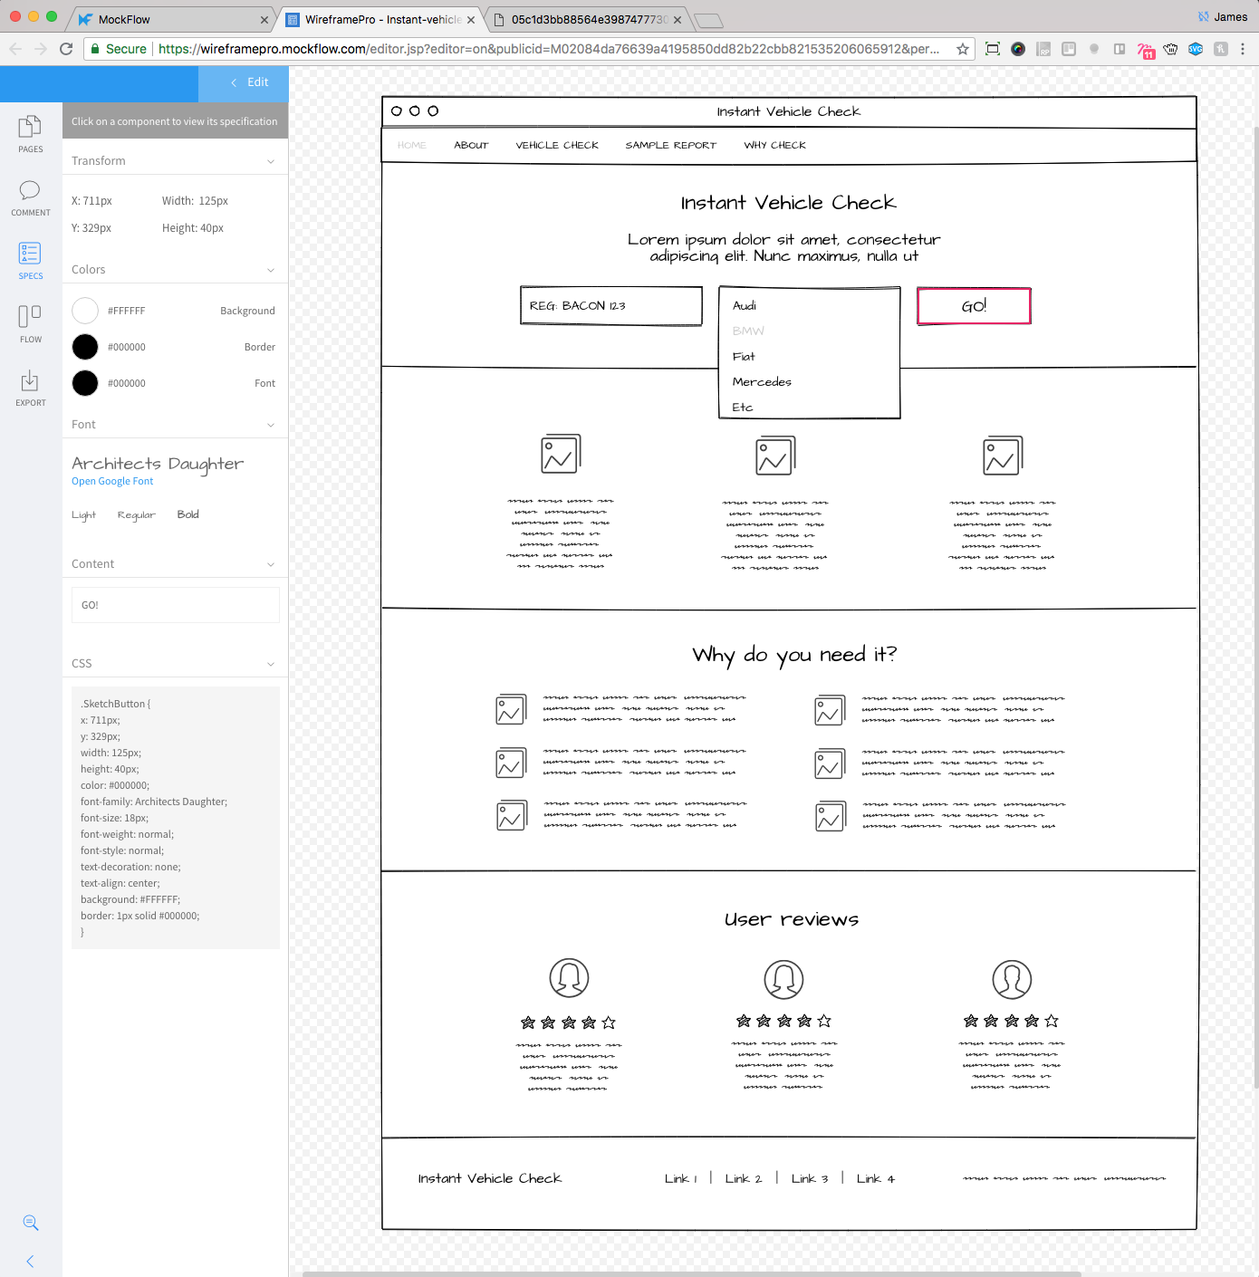
Task: Click the GO! button in wireframe
Action: pyautogui.click(x=974, y=306)
